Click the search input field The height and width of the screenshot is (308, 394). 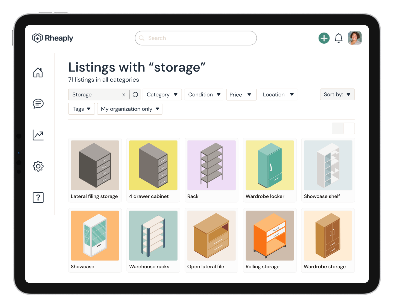click(195, 38)
